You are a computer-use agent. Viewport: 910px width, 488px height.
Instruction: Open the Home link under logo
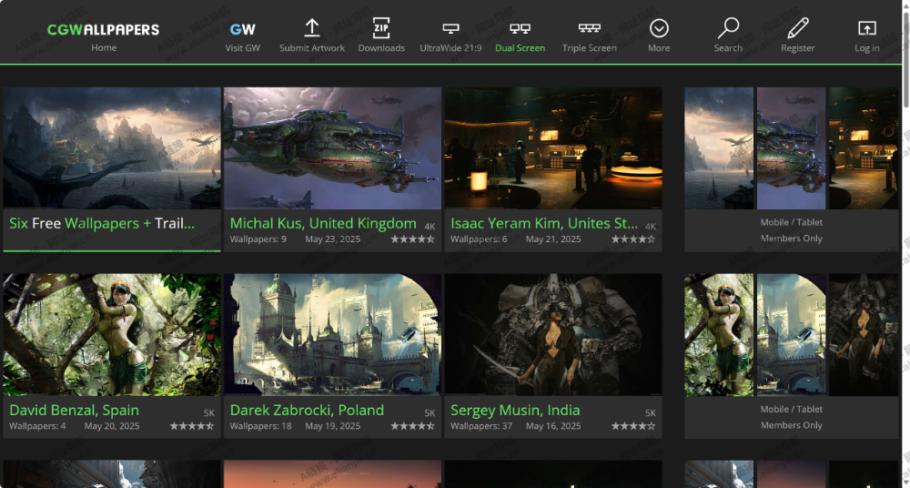point(104,47)
